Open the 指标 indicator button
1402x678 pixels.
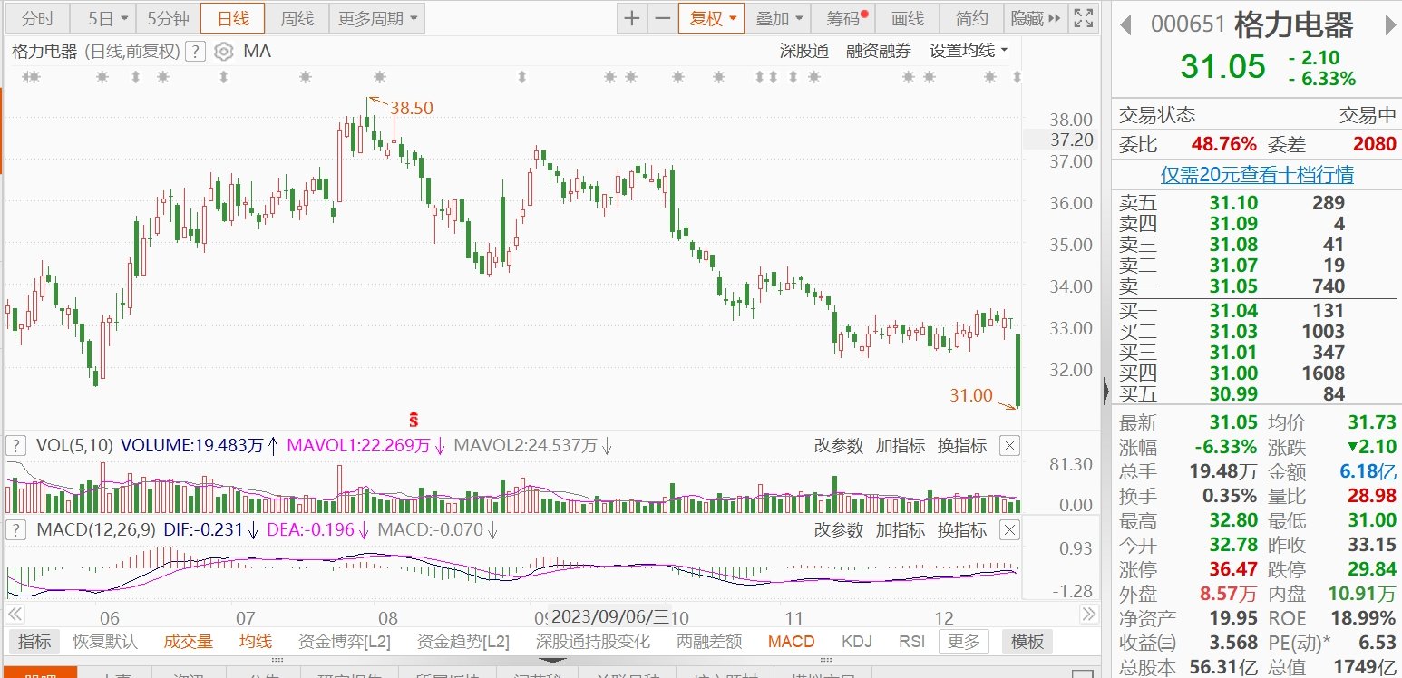click(34, 642)
